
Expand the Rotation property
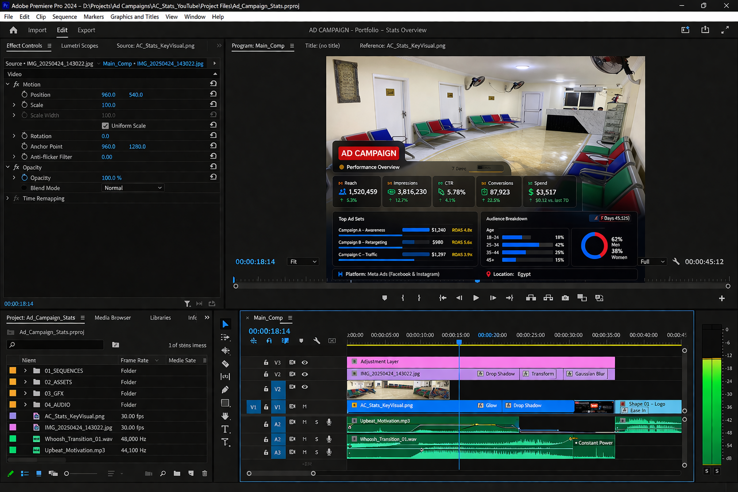[x=14, y=136]
